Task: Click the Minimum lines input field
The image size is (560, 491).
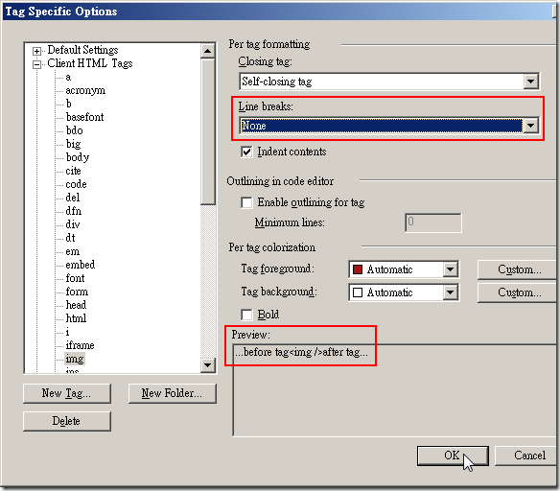Action: click(x=432, y=222)
